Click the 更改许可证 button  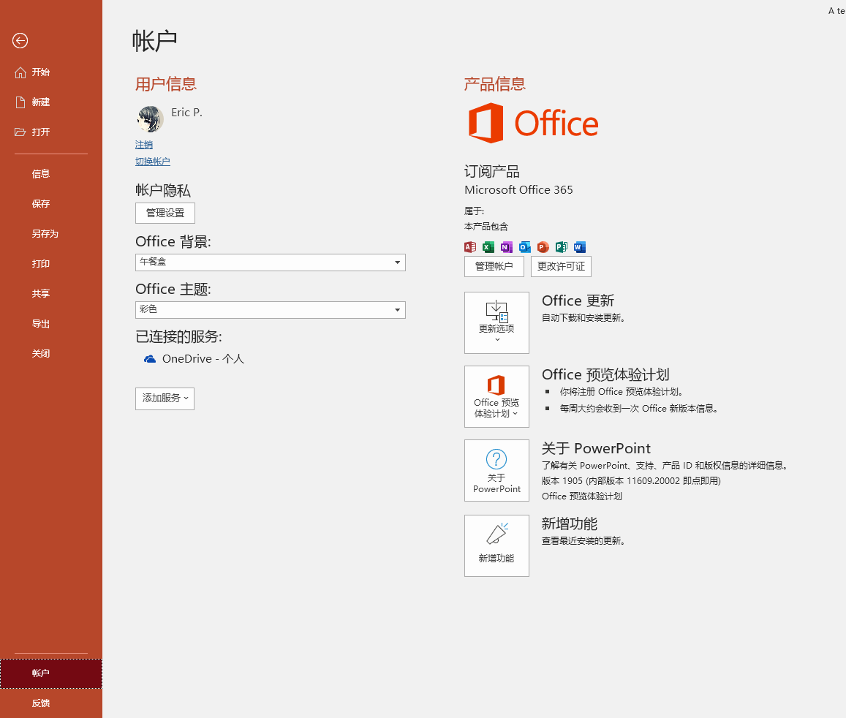click(x=561, y=266)
